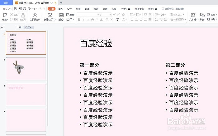Click the command search box
The image size is (218, 136).
(173, 9)
